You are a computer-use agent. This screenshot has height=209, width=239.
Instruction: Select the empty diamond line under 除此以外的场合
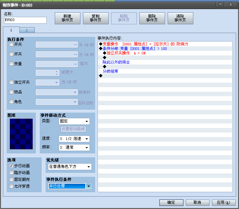coord(165,67)
